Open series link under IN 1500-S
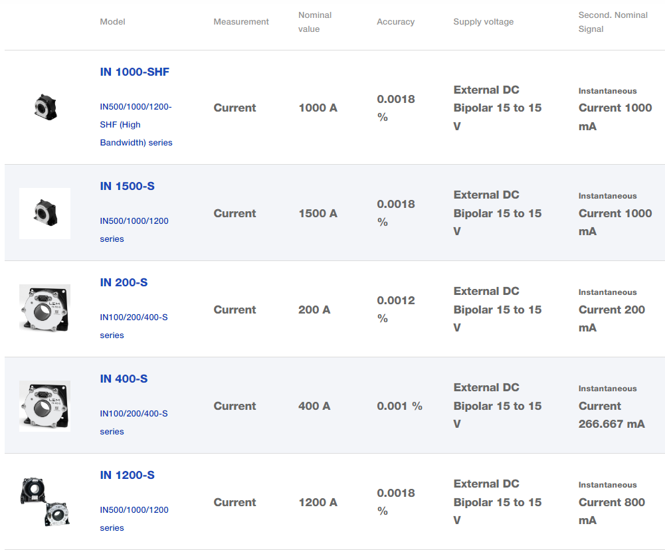Viewport: 665px width, 550px height. [134, 229]
